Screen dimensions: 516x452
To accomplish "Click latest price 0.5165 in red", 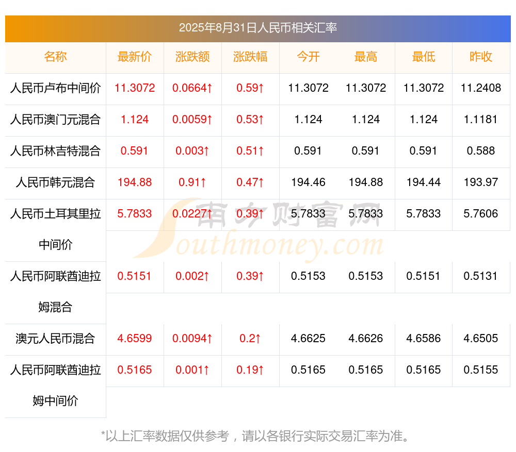I will point(135,370).
